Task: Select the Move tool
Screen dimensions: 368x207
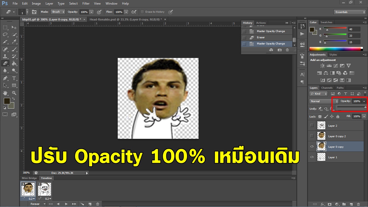Action: (14, 27)
